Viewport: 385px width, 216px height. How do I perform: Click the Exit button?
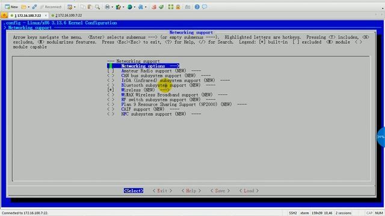point(162,191)
